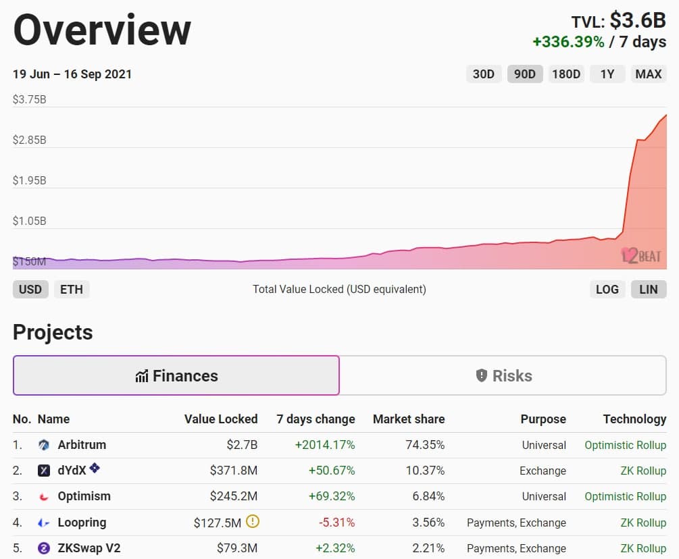Click the Arbitrum logo icon
This screenshot has height=559, width=679.
point(44,445)
